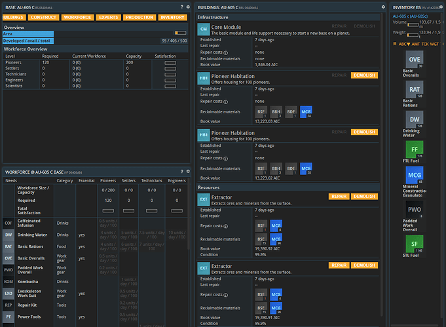Sort inventory by WGT weight
The width and height of the screenshot is (446, 327).
pyautogui.click(x=434, y=44)
